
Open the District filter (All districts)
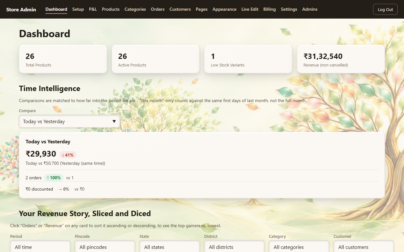[x=234, y=247]
